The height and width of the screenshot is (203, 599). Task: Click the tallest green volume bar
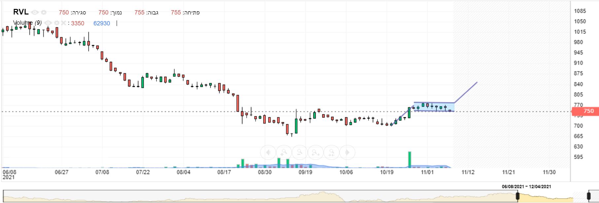[409, 160]
